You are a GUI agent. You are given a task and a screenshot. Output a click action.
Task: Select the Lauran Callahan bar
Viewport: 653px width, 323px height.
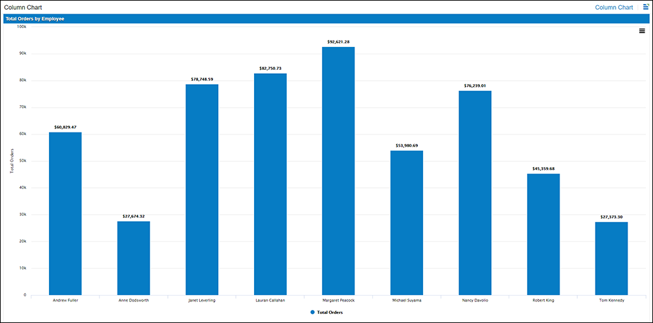click(x=270, y=184)
